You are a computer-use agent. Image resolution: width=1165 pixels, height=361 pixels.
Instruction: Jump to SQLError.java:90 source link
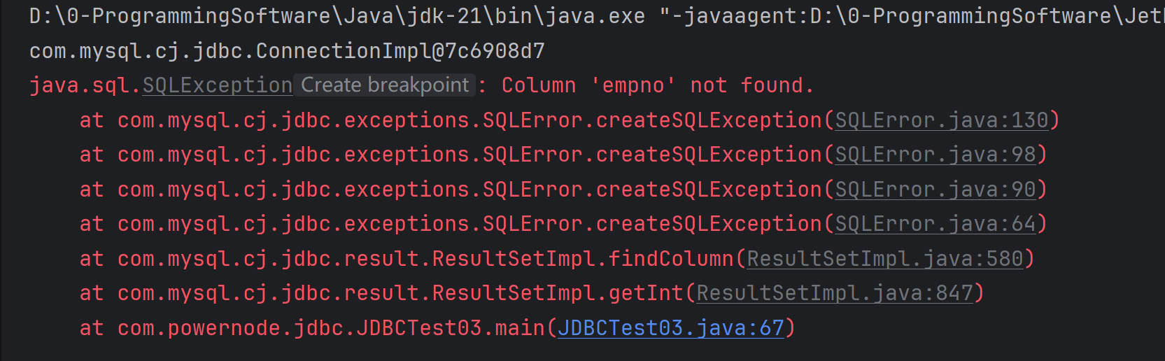click(x=935, y=190)
